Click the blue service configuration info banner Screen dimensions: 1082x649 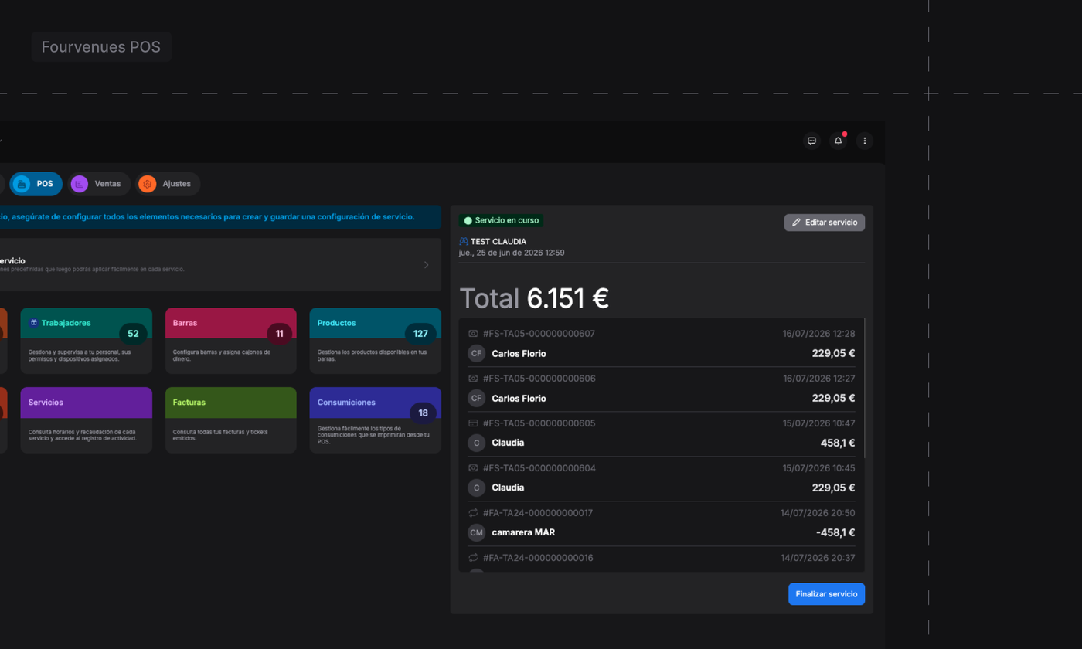click(220, 217)
